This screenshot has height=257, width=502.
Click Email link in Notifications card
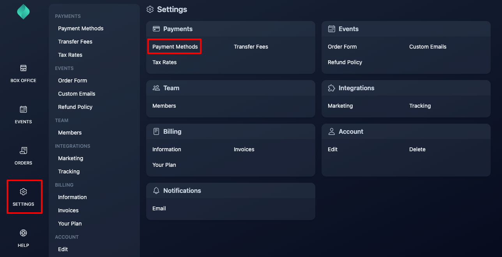click(159, 208)
